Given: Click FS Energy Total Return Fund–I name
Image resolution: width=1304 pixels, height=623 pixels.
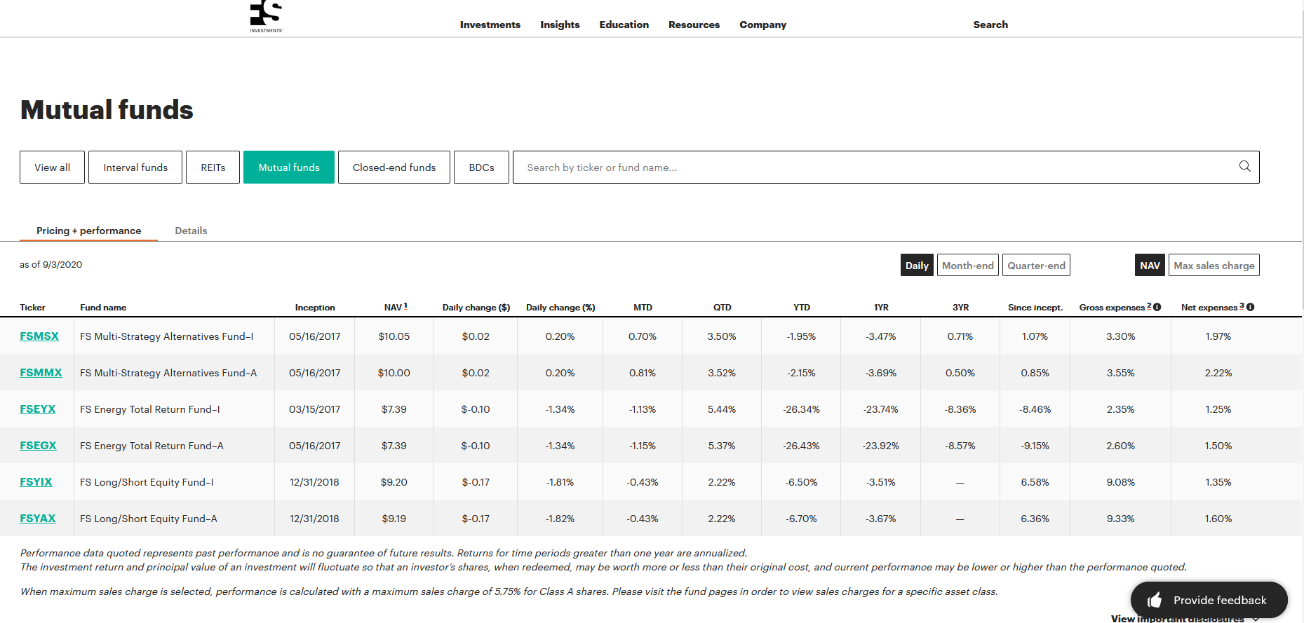Looking at the screenshot, I should (x=150, y=409).
